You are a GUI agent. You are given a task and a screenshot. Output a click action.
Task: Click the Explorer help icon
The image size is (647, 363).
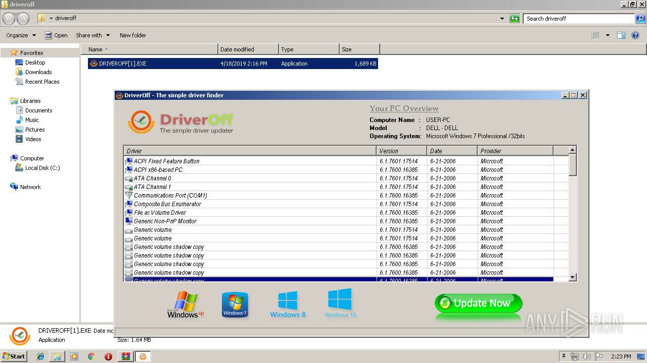(636, 35)
